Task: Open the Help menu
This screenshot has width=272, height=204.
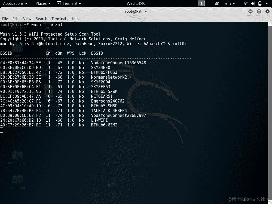Action: click(x=74, y=19)
